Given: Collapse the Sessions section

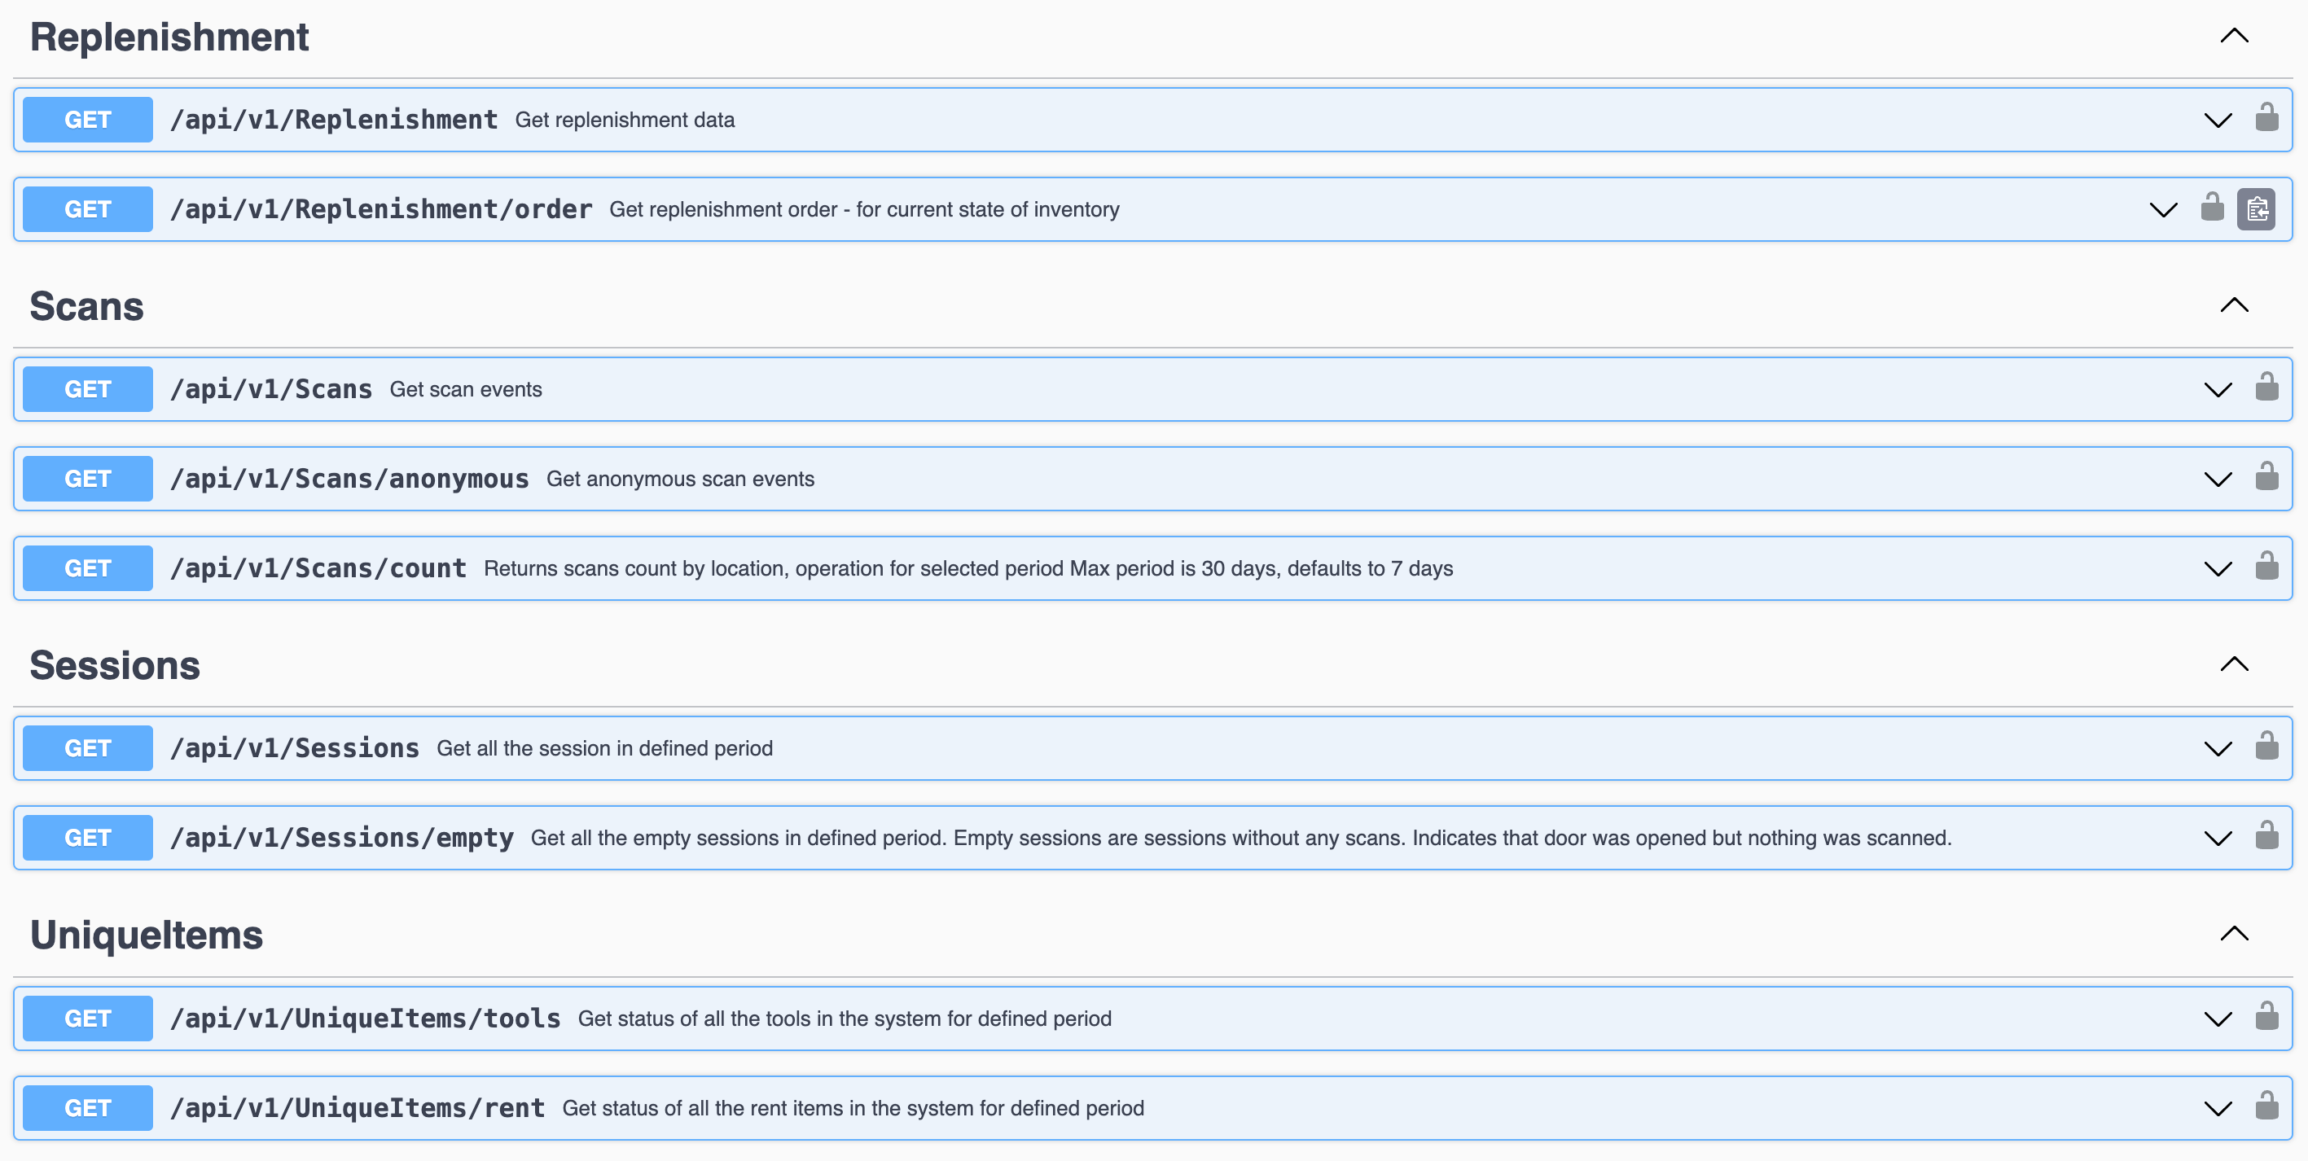Looking at the screenshot, I should coord(2235,664).
